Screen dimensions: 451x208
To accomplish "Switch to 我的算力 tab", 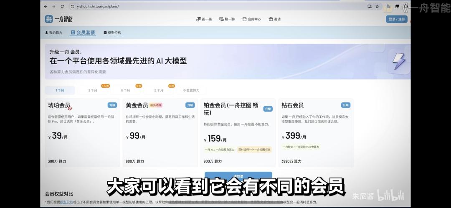I will click(x=53, y=33).
